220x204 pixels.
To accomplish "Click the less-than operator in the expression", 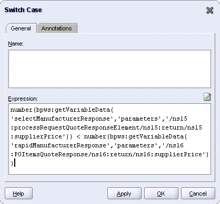I will [78, 136].
